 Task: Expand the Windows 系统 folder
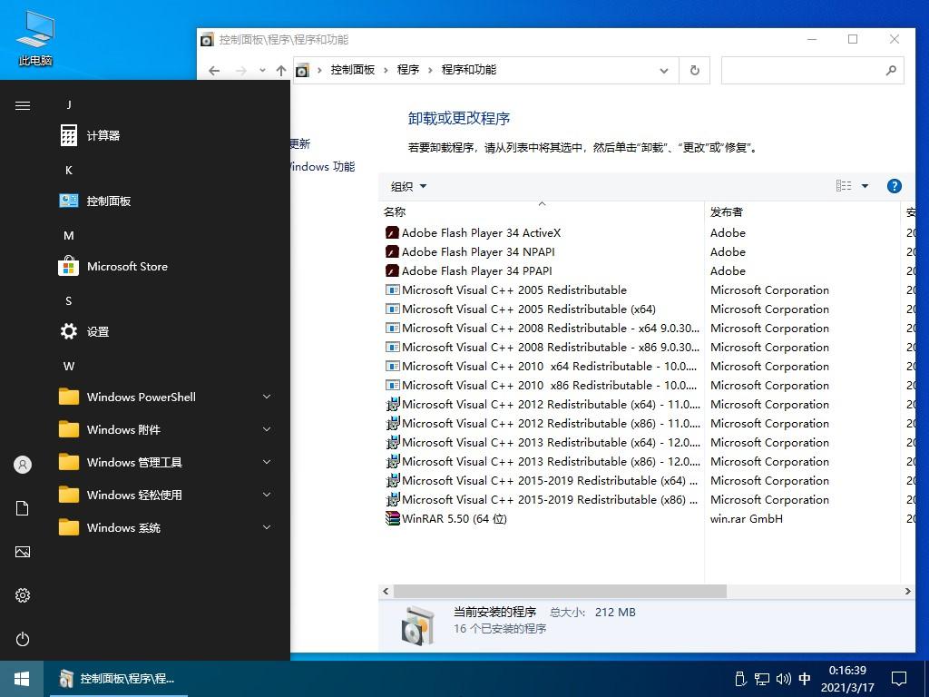coord(165,527)
